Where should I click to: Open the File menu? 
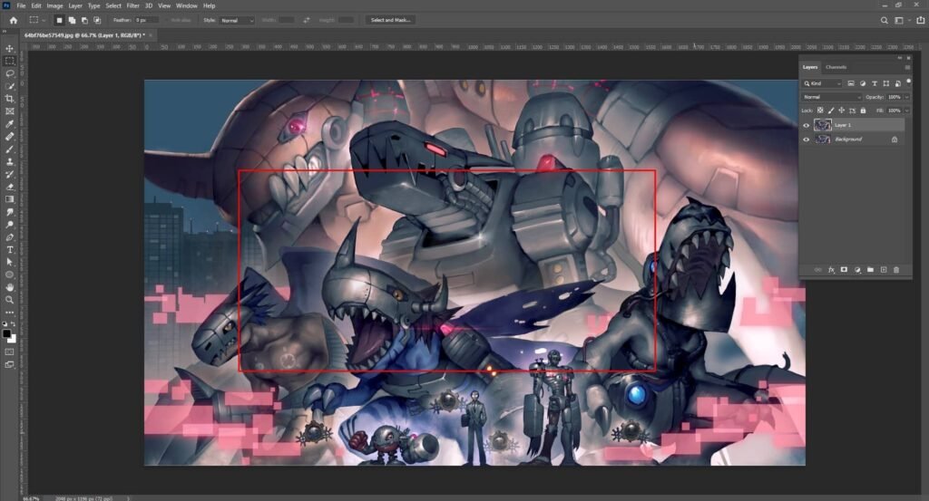click(x=21, y=5)
